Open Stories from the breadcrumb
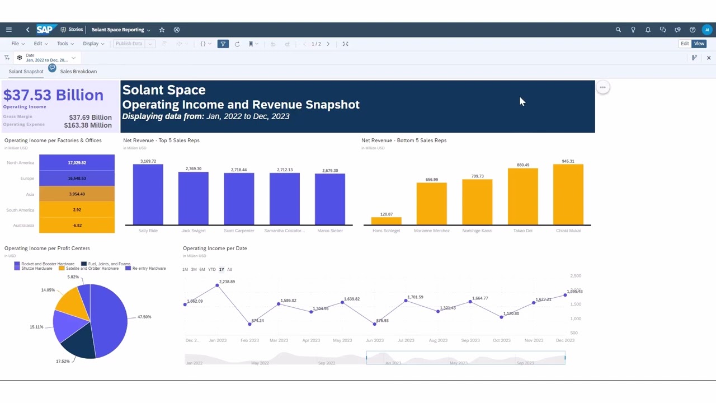The width and height of the screenshot is (716, 403). pos(72,30)
